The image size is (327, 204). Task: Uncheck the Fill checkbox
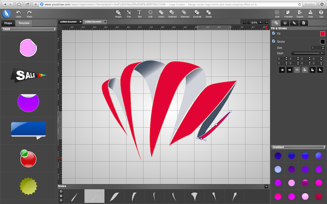tap(274, 33)
